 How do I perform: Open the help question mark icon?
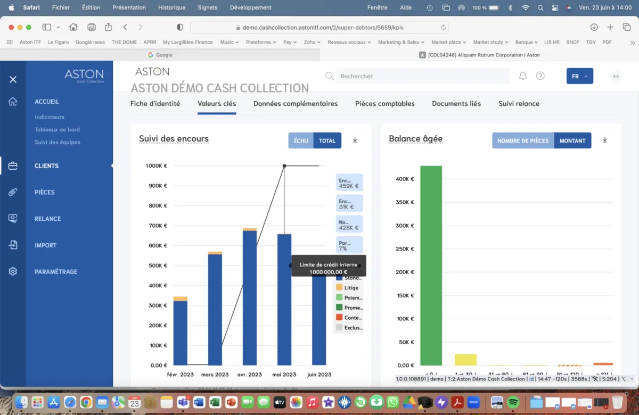tap(540, 76)
